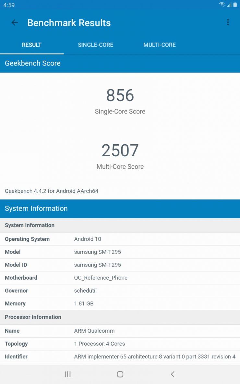Switch to the RESULT tab

coord(32,45)
